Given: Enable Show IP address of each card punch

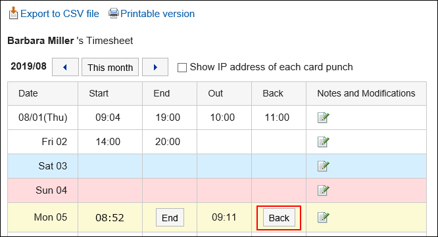Looking at the screenshot, I should click(x=182, y=68).
